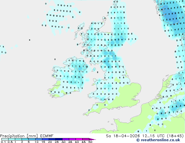Click the 30–35 mm purple legend swatch
The height and width of the screenshot is (143, 185).
65,139
